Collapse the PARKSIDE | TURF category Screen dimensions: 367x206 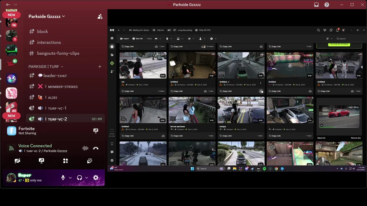tap(46, 66)
